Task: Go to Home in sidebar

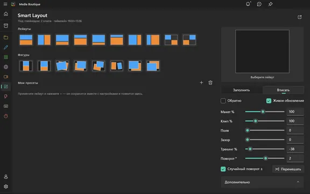Action: 6,14
